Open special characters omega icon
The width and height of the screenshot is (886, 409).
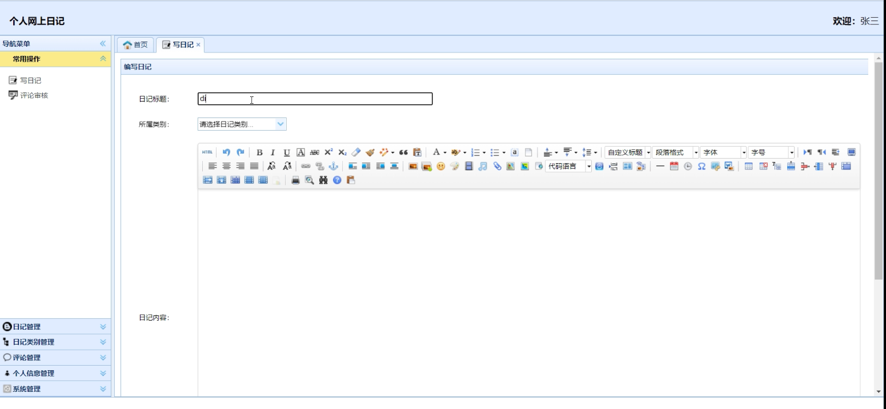click(701, 166)
